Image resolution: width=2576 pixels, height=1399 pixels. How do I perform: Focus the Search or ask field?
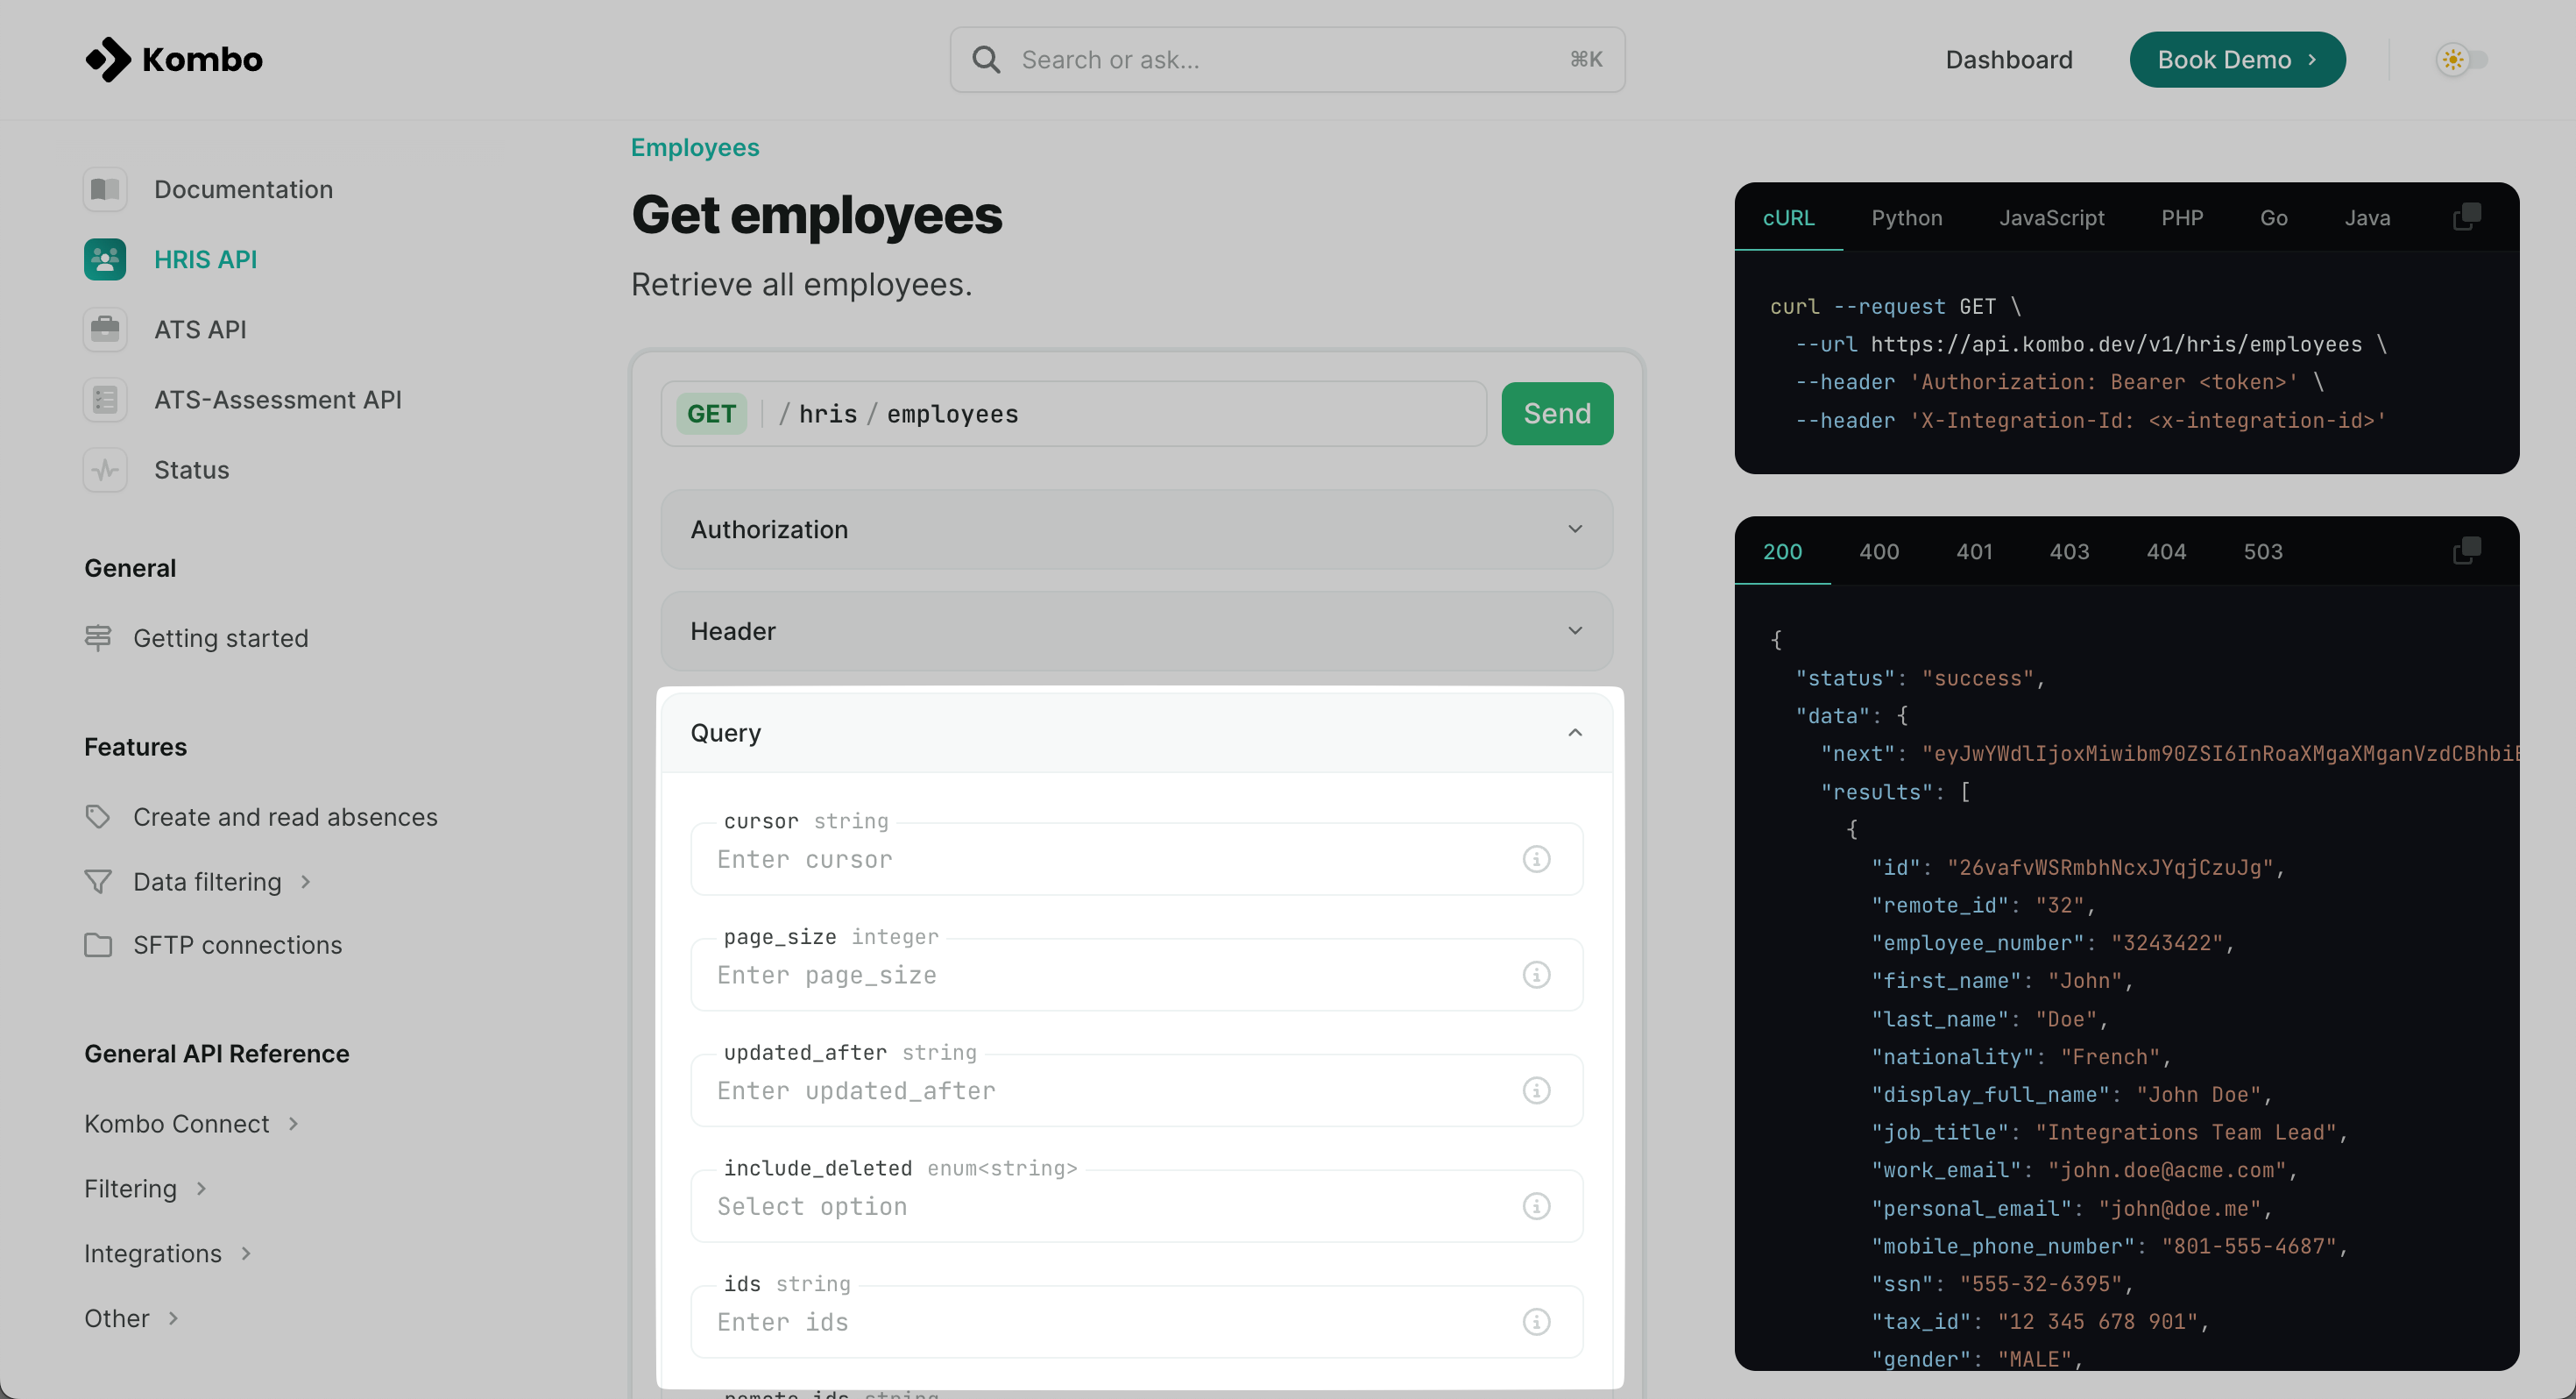[x=1287, y=60]
